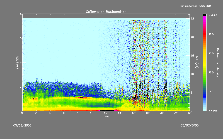Pick the pale cyan bottom of colorbar
The height and width of the screenshot is (139, 223).
205,109
